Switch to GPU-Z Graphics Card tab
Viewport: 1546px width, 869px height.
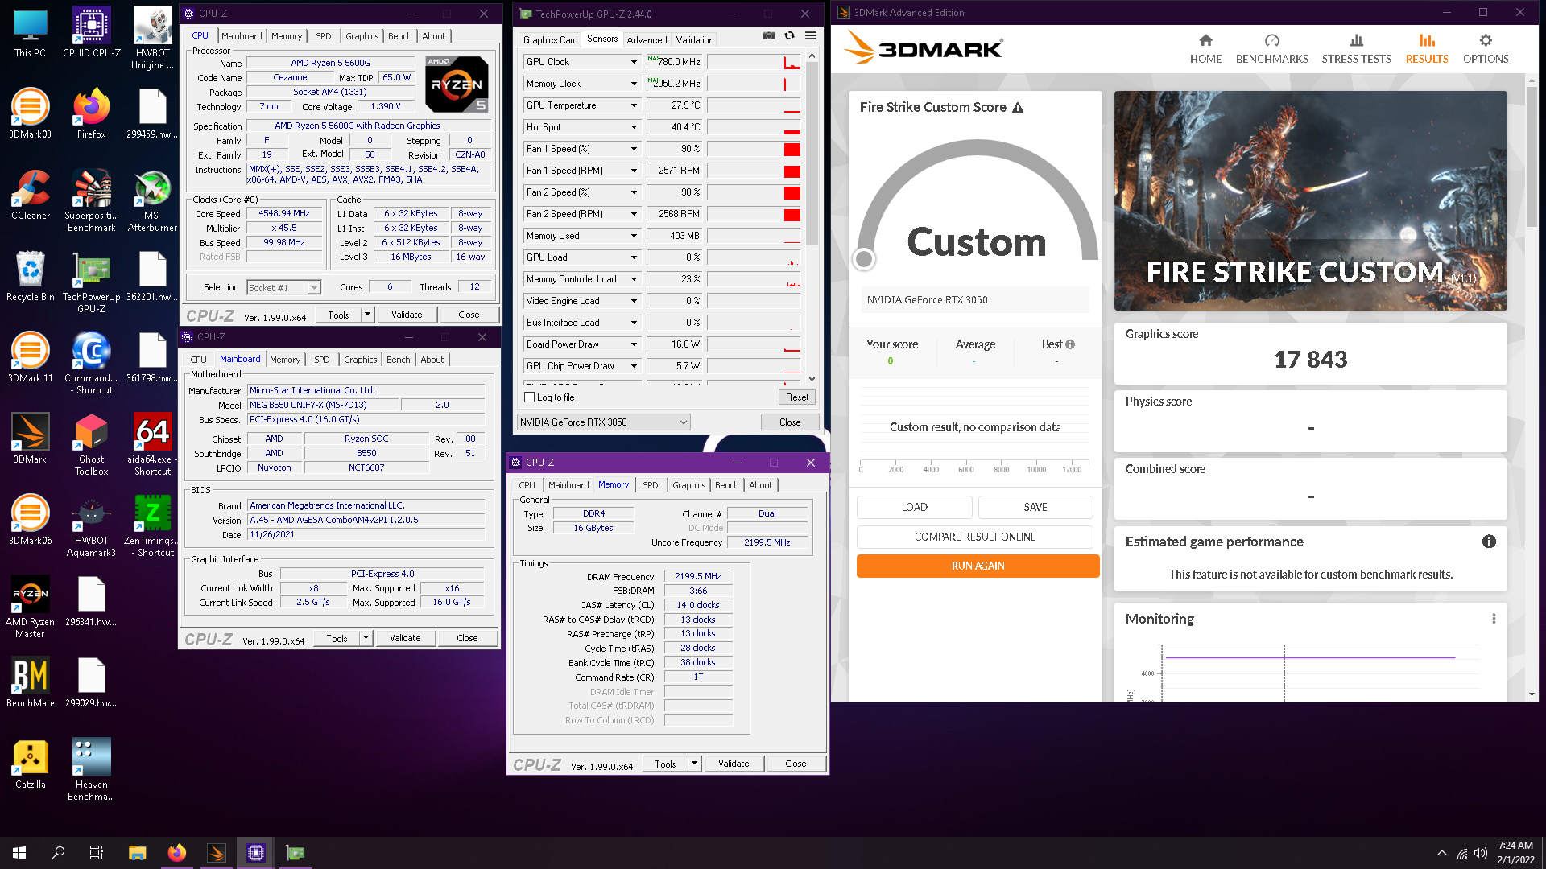point(550,40)
